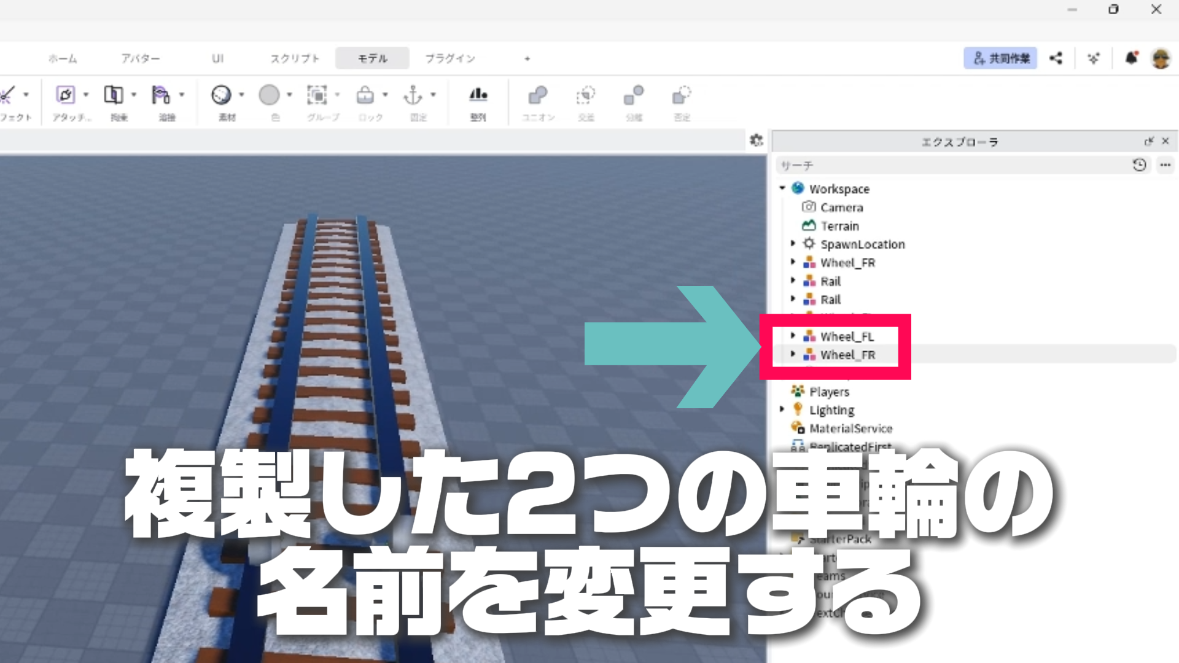1179x663 pixels.
Task: Open the Material tool dropdown arrow
Action: (x=242, y=95)
